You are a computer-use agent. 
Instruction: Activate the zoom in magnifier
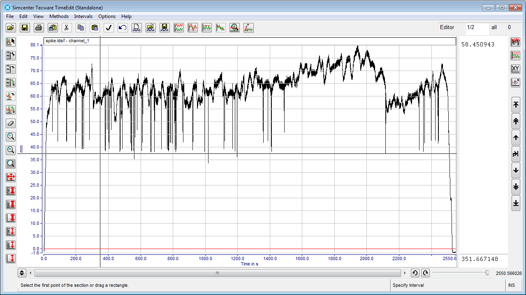tap(11, 137)
